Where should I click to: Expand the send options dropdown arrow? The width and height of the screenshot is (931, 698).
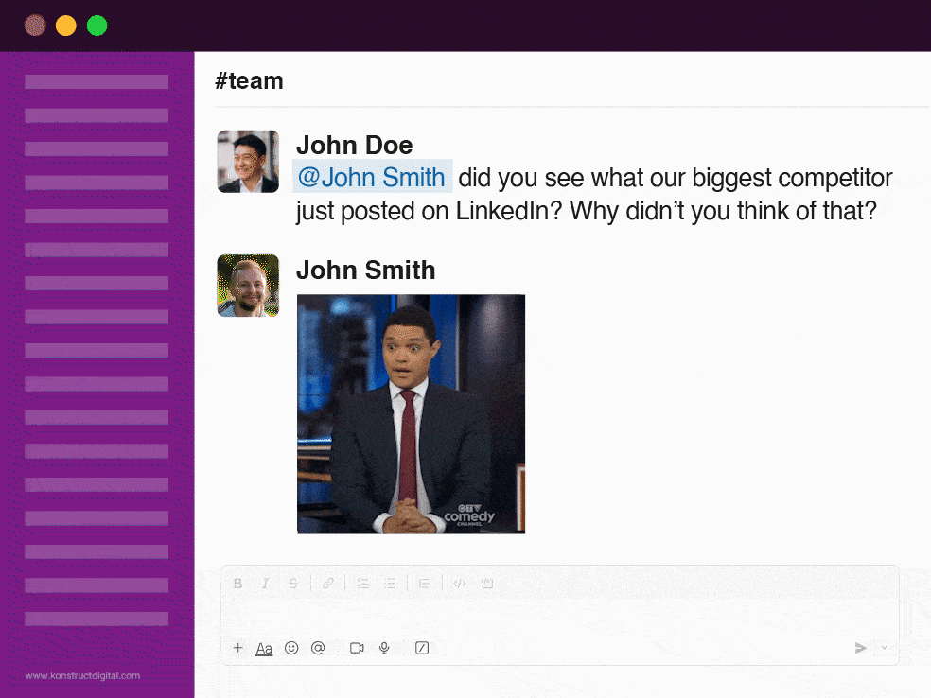tap(885, 648)
